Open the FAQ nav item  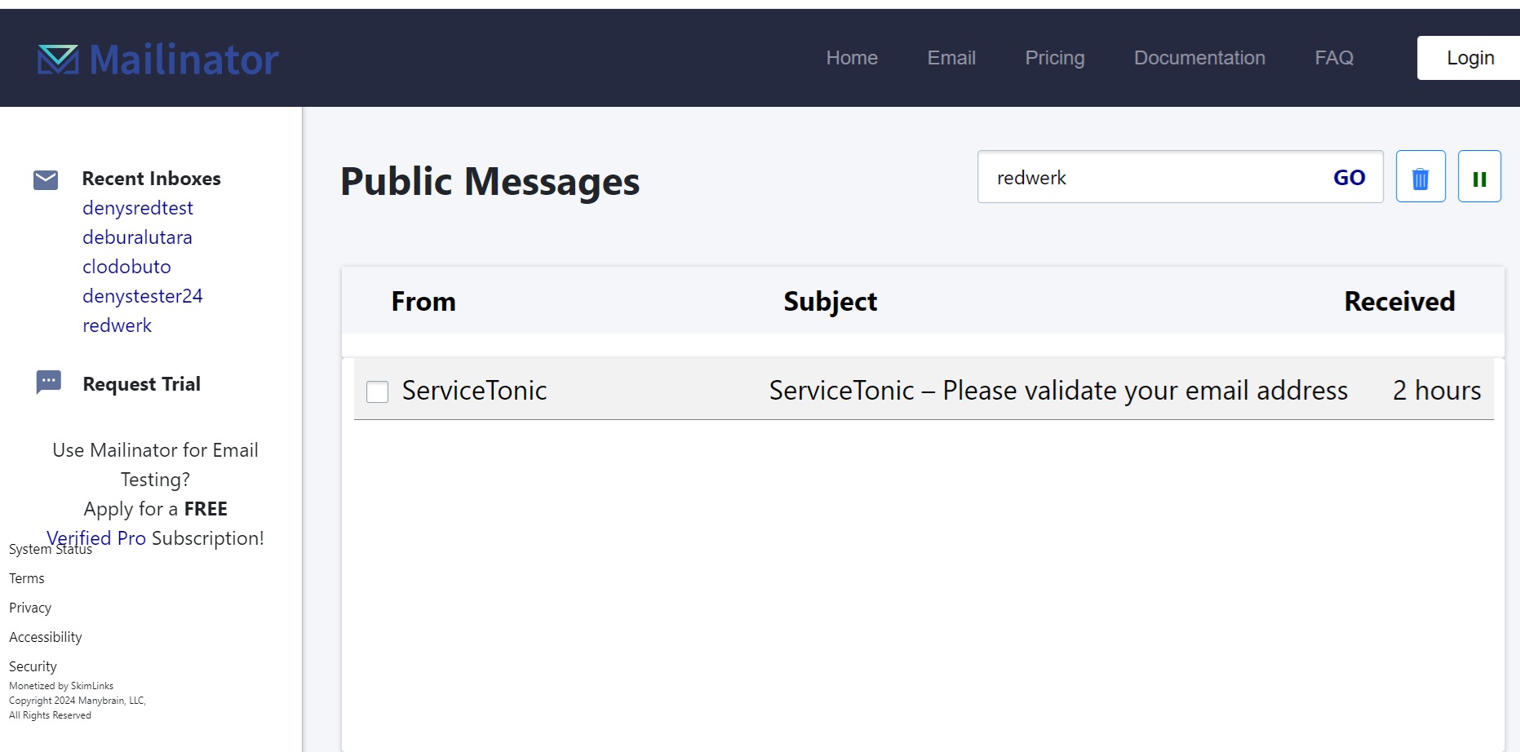click(1334, 58)
